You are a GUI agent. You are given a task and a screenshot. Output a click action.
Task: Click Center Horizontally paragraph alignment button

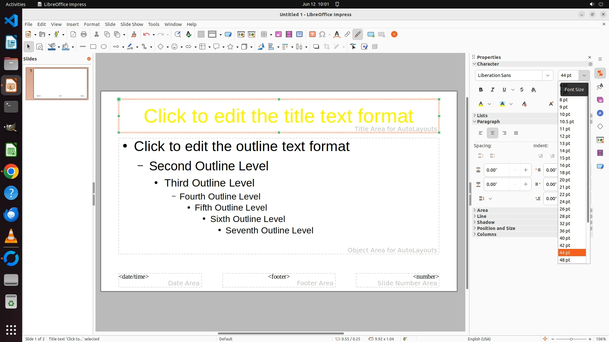point(492,133)
